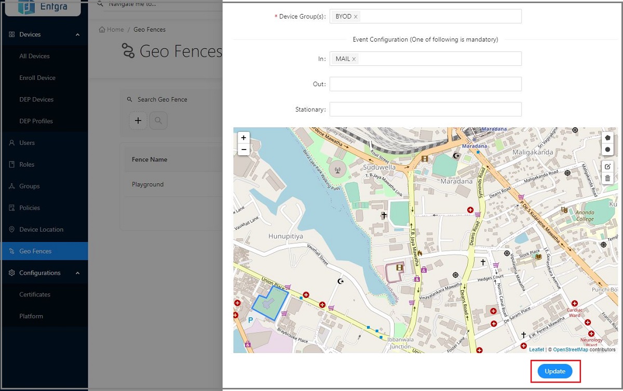Select the draw circle tool on map

[x=608, y=150]
